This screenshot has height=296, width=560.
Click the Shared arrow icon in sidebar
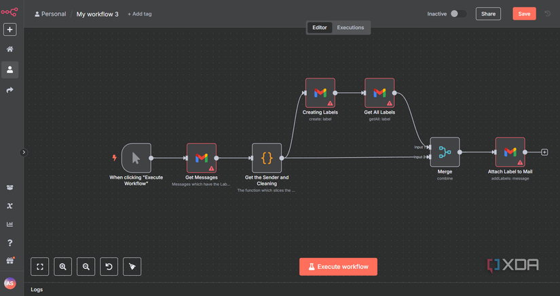tap(10, 90)
